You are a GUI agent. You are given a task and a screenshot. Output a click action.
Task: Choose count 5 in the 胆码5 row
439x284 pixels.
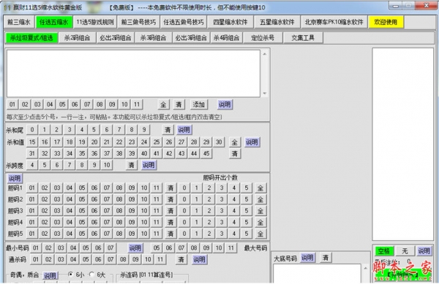coord(247,234)
